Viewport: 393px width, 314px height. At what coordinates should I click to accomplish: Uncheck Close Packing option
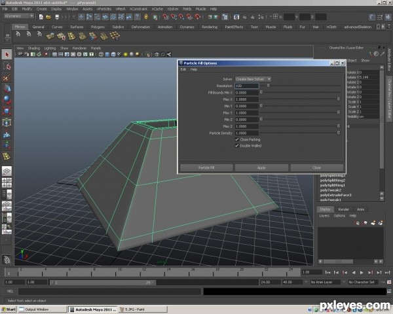point(236,139)
